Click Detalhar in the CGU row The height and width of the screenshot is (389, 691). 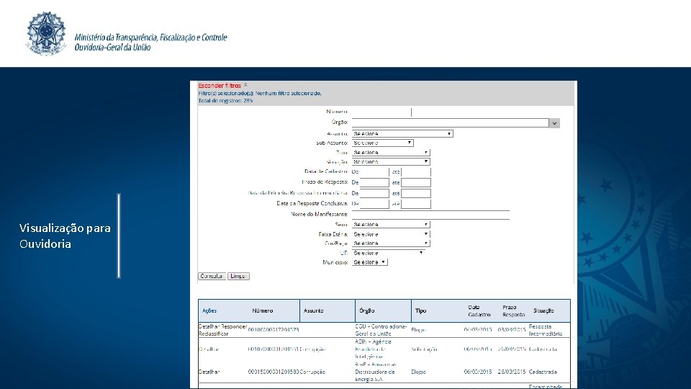coord(209,327)
